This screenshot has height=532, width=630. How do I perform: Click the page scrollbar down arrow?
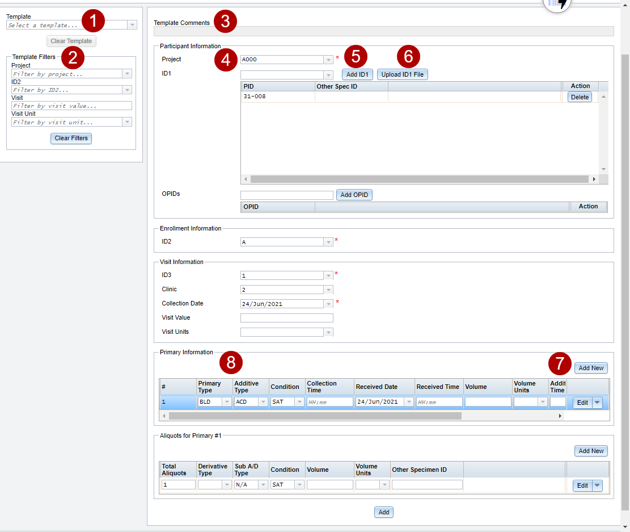click(x=625, y=527)
